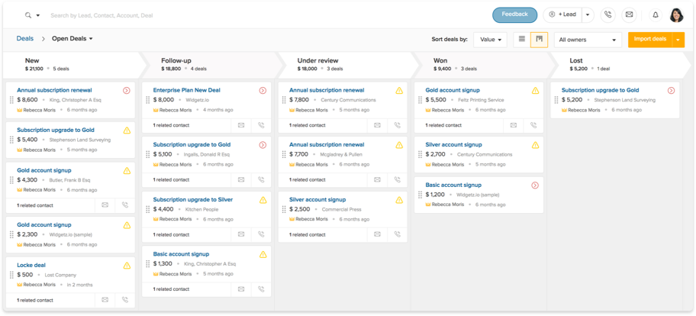This screenshot has height=316, width=696.
Task: Open the Open Deals view dropdown
Action: tap(72, 39)
